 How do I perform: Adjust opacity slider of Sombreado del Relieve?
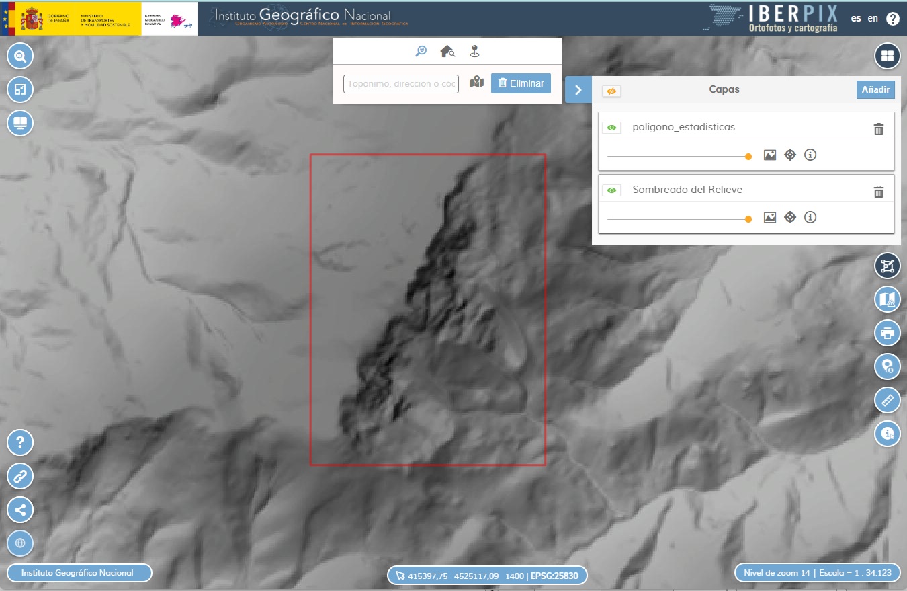(x=679, y=219)
